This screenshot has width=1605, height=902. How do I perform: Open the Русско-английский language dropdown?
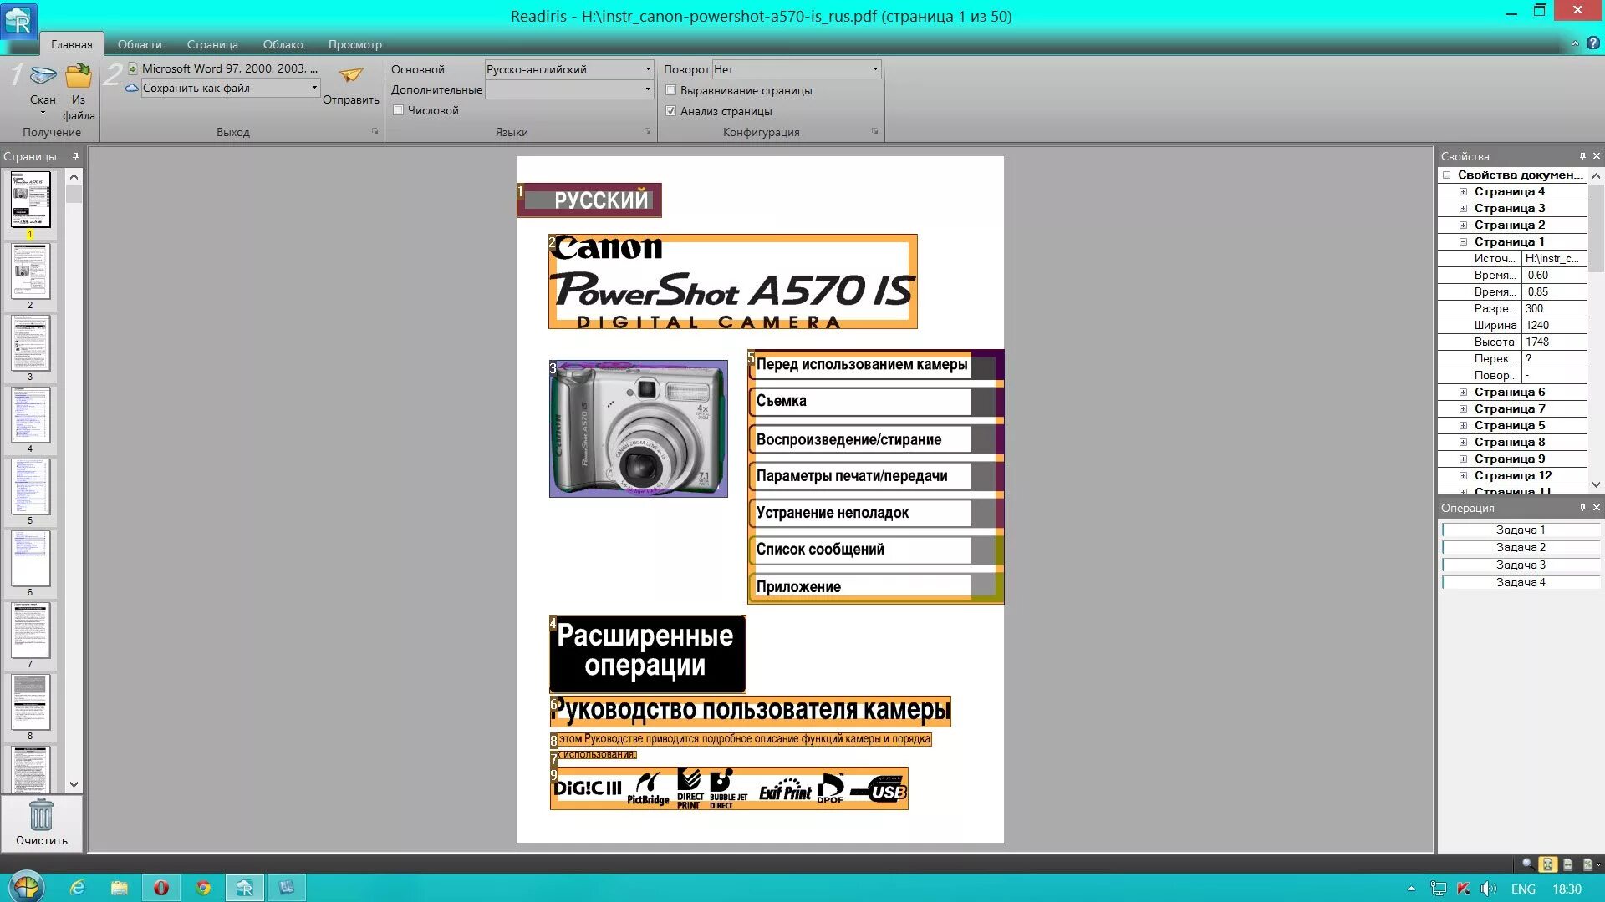(647, 69)
